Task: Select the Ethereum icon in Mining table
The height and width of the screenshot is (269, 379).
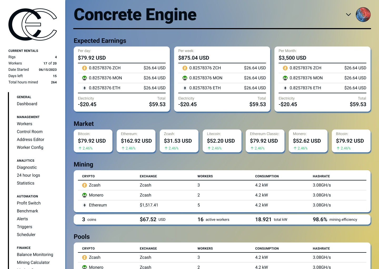Action: pyautogui.click(x=84, y=205)
